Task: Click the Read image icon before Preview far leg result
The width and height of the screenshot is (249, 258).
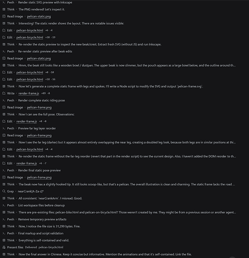Action: [4, 135]
